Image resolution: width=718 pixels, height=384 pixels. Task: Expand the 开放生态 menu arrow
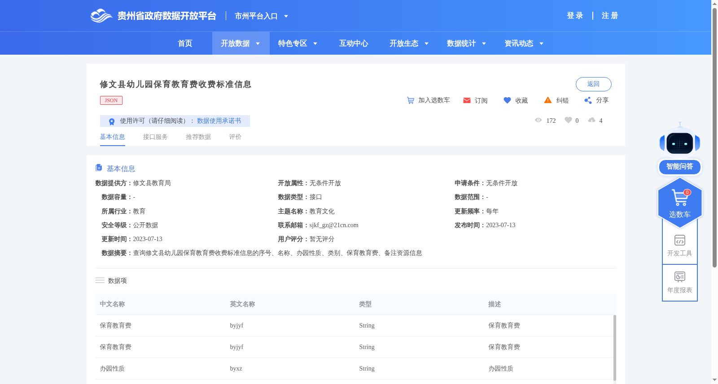coord(427,43)
